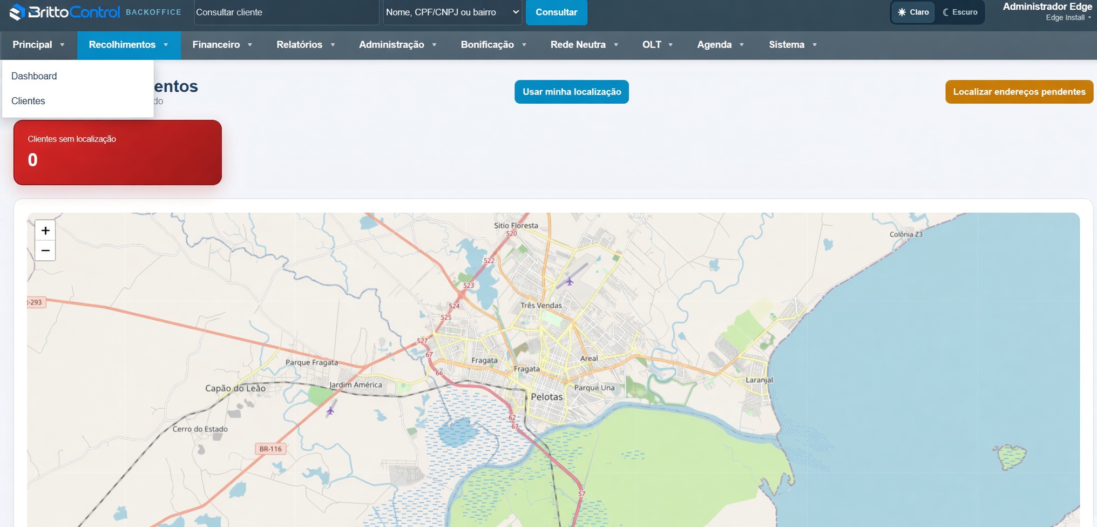The height and width of the screenshot is (527, 1097).
Task: Focus the Consultar cliente search field
Action: 286,12
